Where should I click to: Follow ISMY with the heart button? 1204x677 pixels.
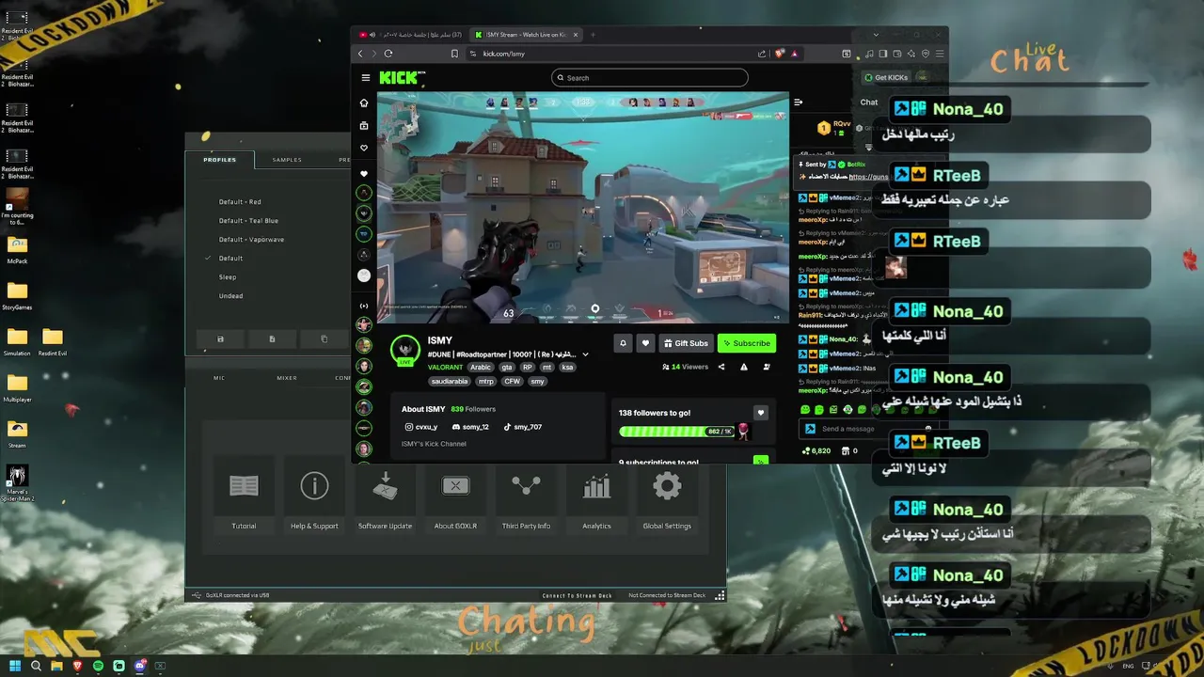click(x=645, y=343)
